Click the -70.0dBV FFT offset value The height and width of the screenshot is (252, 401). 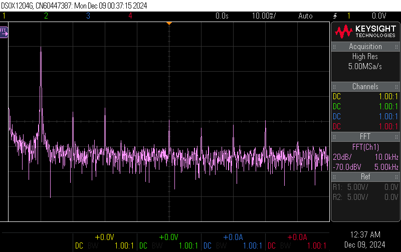point(347,167)
